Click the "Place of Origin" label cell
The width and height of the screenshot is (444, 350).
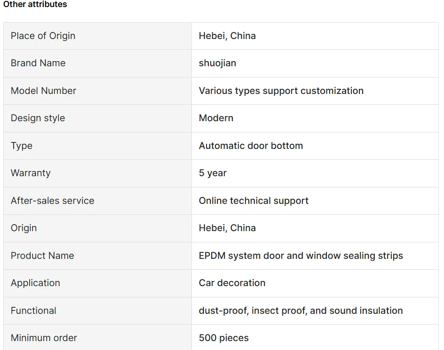pos(43,36)
